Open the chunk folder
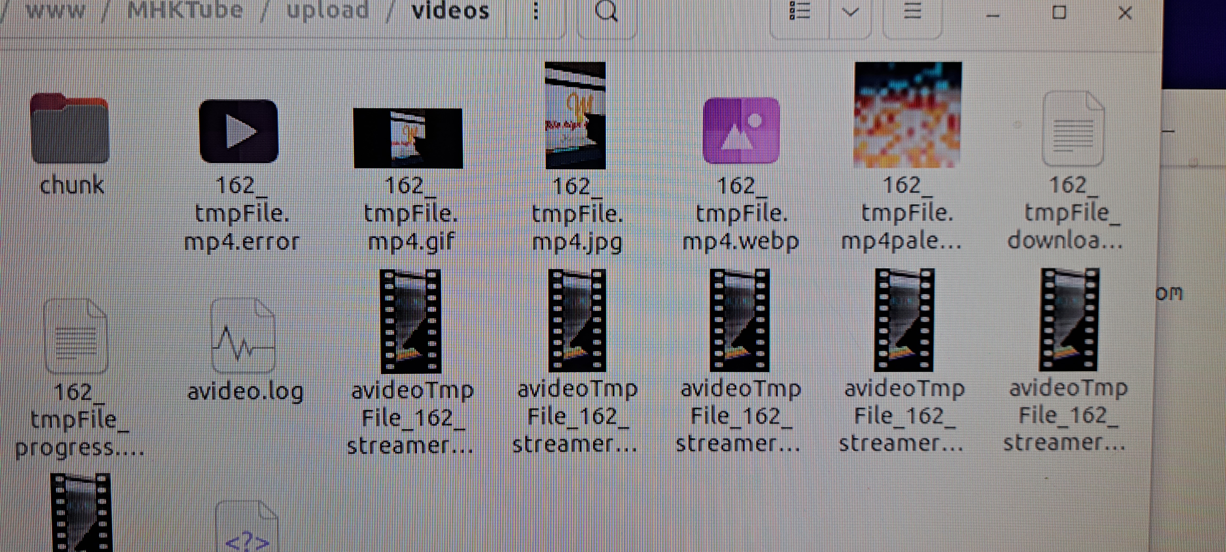 coord(70,128)
